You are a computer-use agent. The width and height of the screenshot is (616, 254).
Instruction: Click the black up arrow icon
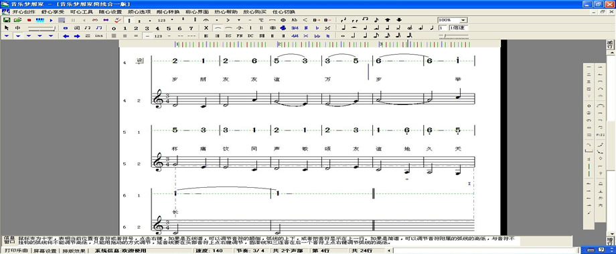point(388,19)
